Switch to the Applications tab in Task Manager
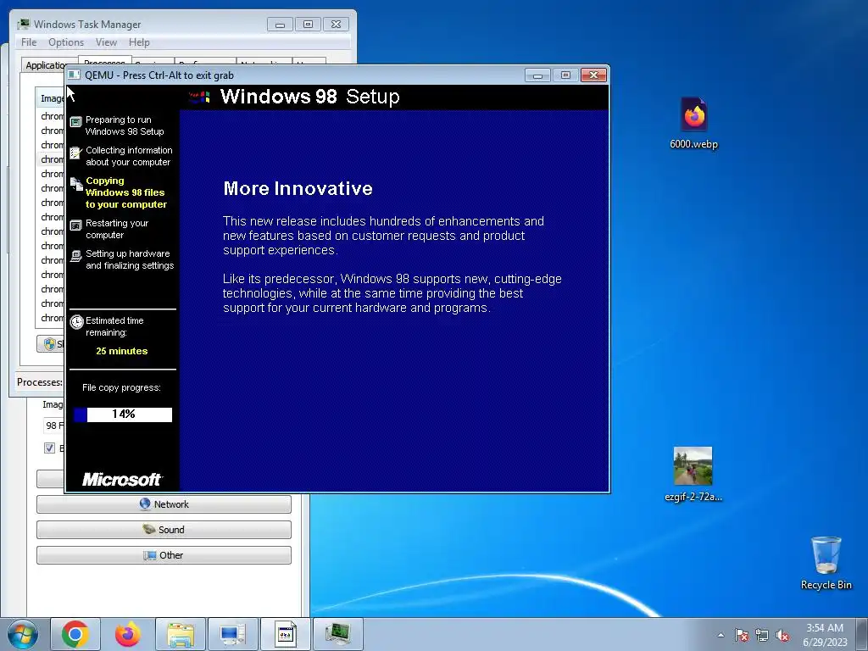The image size is (868, 651). [46, 64]
